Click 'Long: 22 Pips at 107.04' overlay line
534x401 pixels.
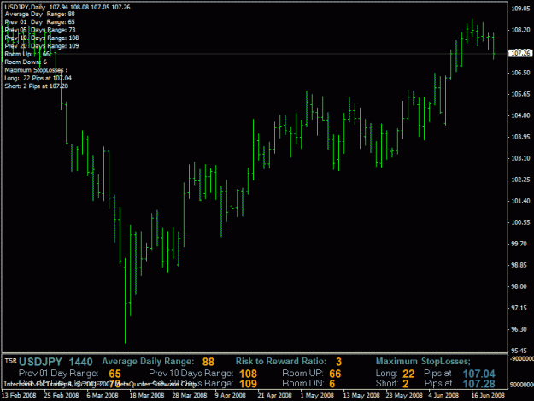38,78
